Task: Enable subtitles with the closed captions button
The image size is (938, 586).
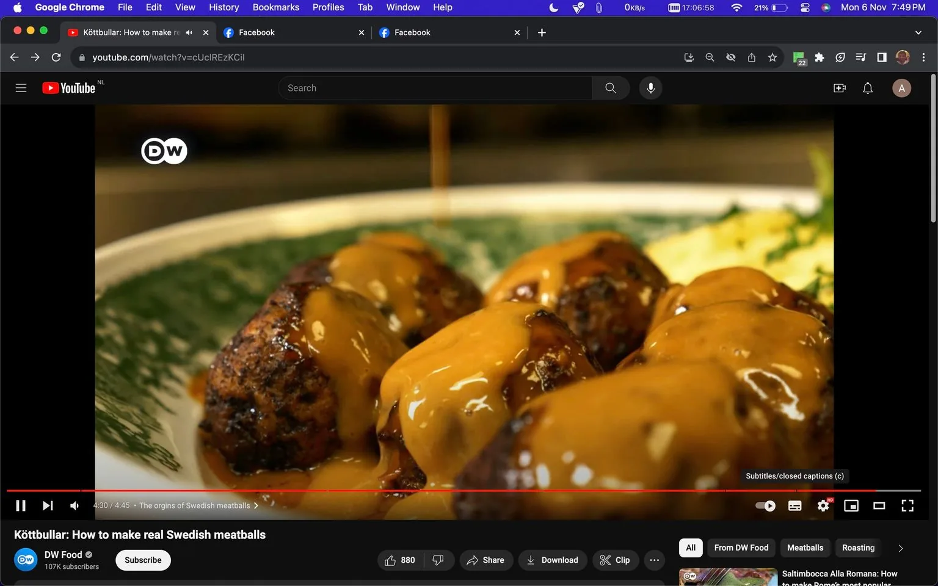Action: pyautogui.click(x=794, y=505)
